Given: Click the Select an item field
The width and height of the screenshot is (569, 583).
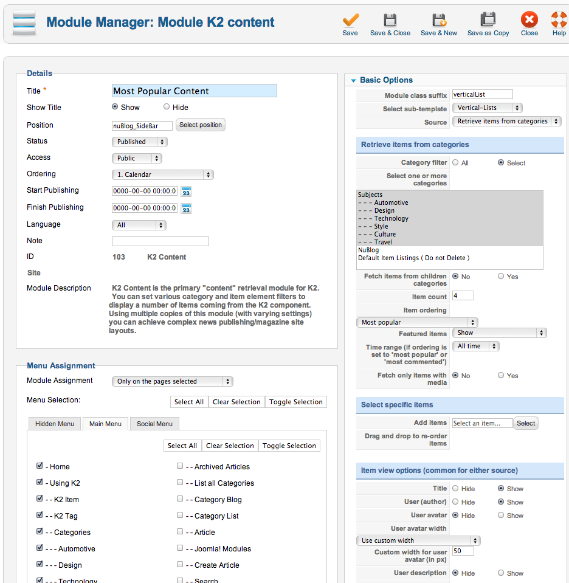Looking at the screenshot, I should [482, 423].
